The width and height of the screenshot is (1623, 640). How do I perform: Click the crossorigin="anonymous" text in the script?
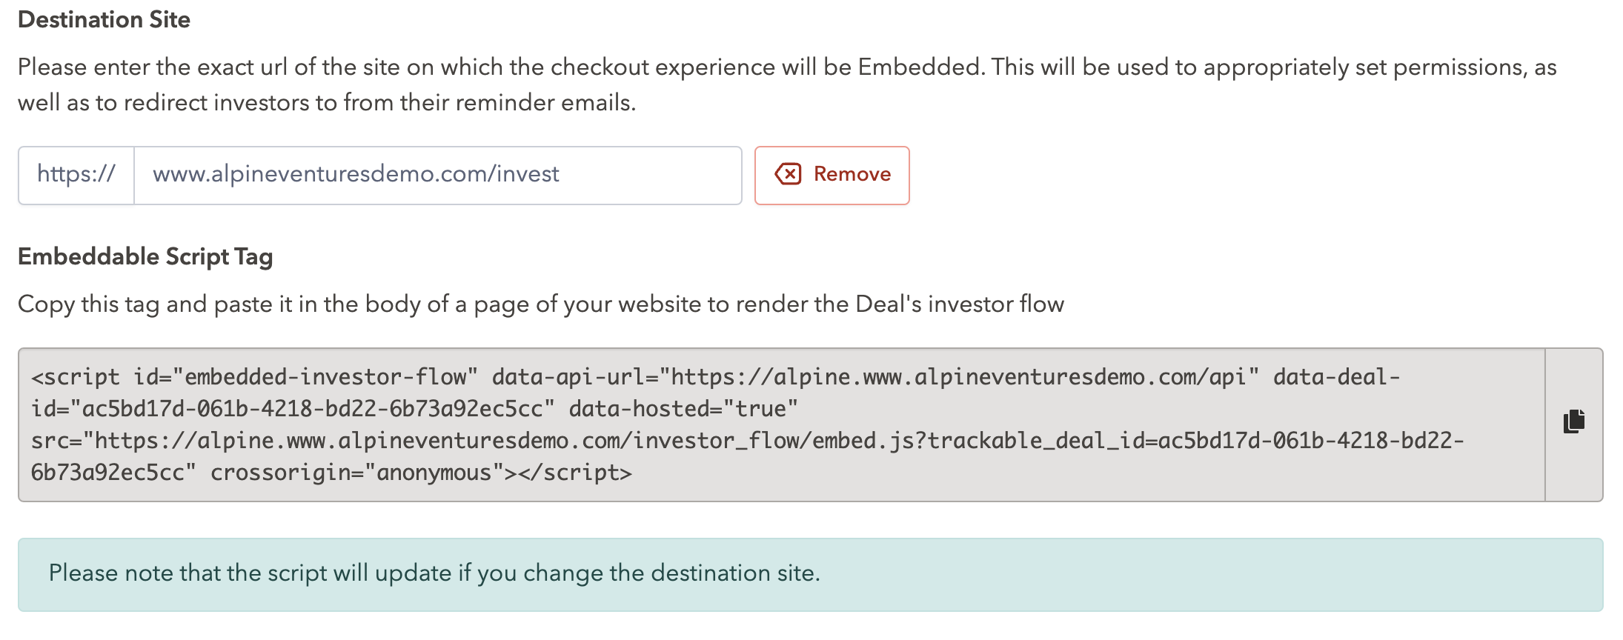click(351, 473)
